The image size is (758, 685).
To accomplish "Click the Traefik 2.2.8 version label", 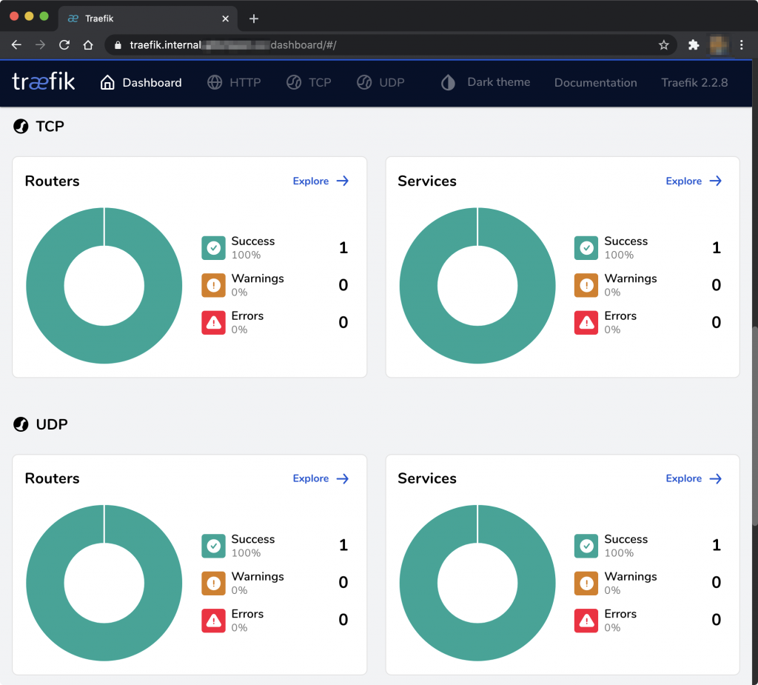I will (x=694, y=83).
